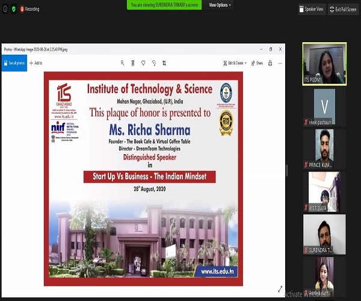Open the Edit & Create dropdown
Screen dimensions: 361x301
(x=235, y=63)
